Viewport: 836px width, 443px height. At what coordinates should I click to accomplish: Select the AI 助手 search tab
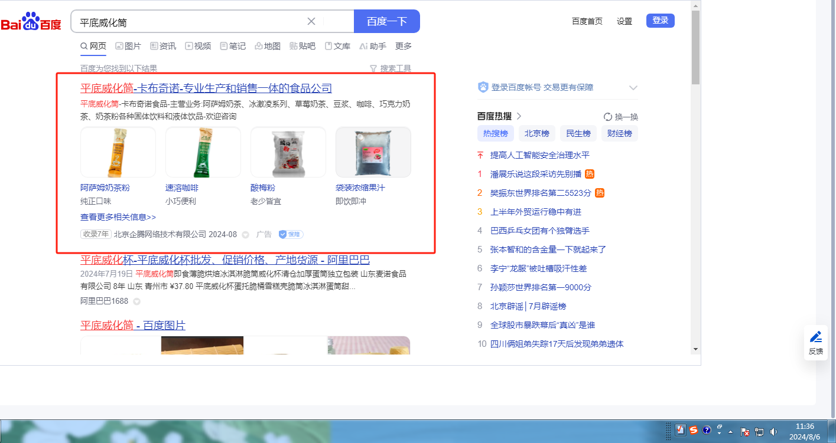click(x=373, y=46)
